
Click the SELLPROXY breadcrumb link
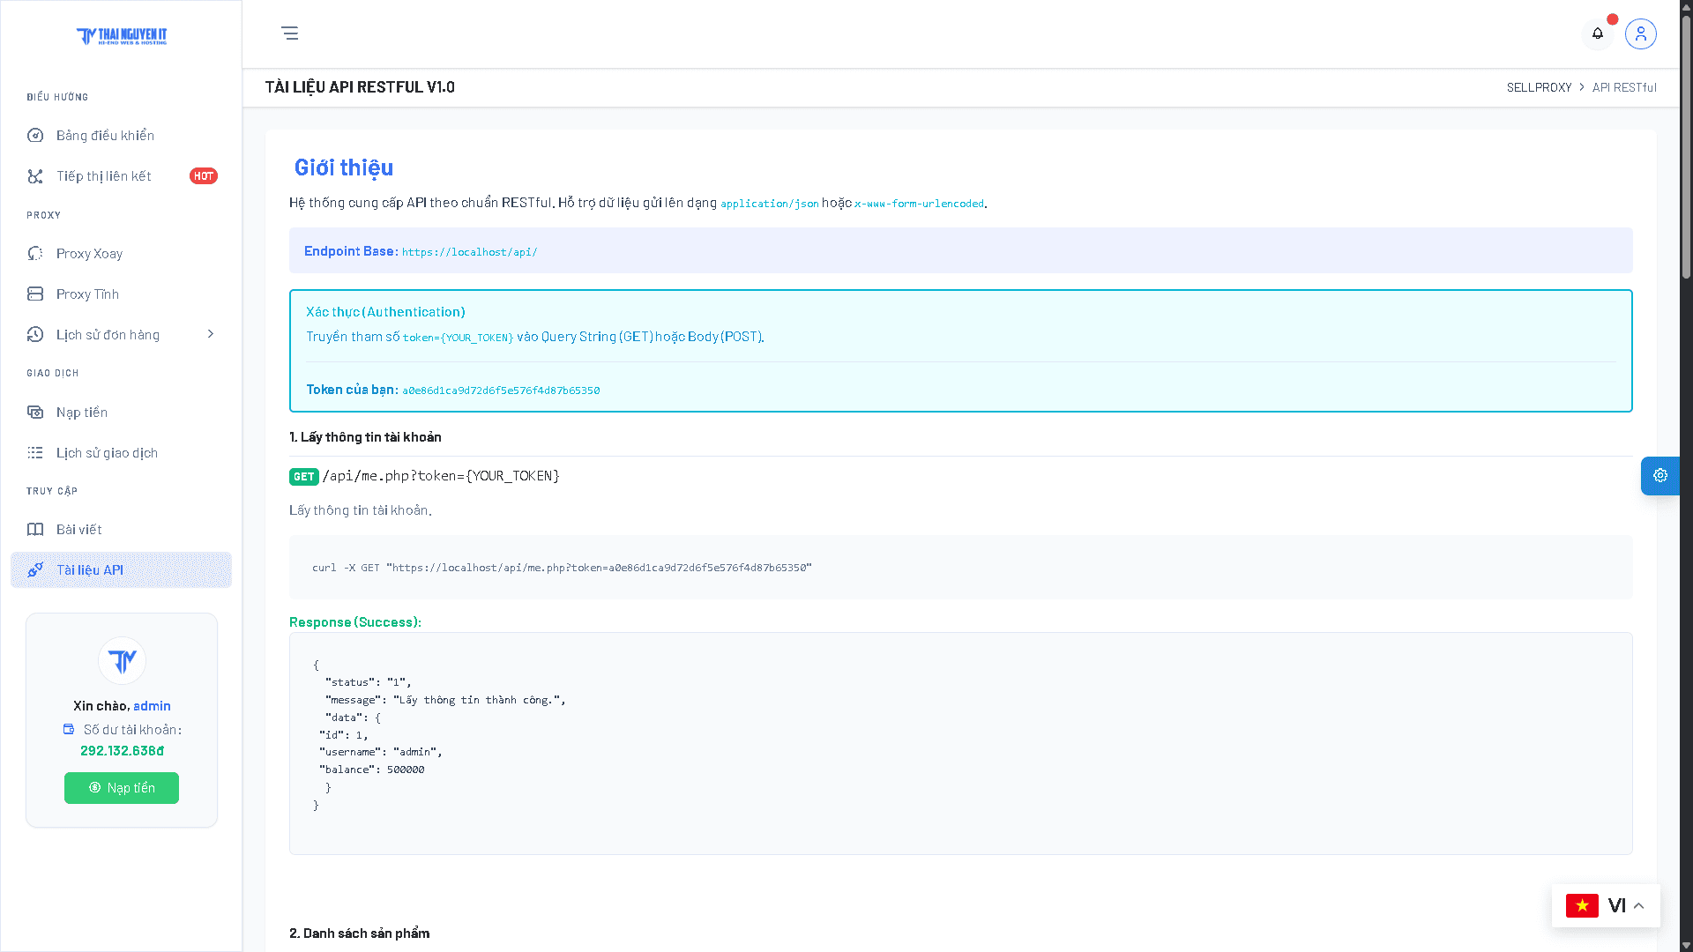1539,87
